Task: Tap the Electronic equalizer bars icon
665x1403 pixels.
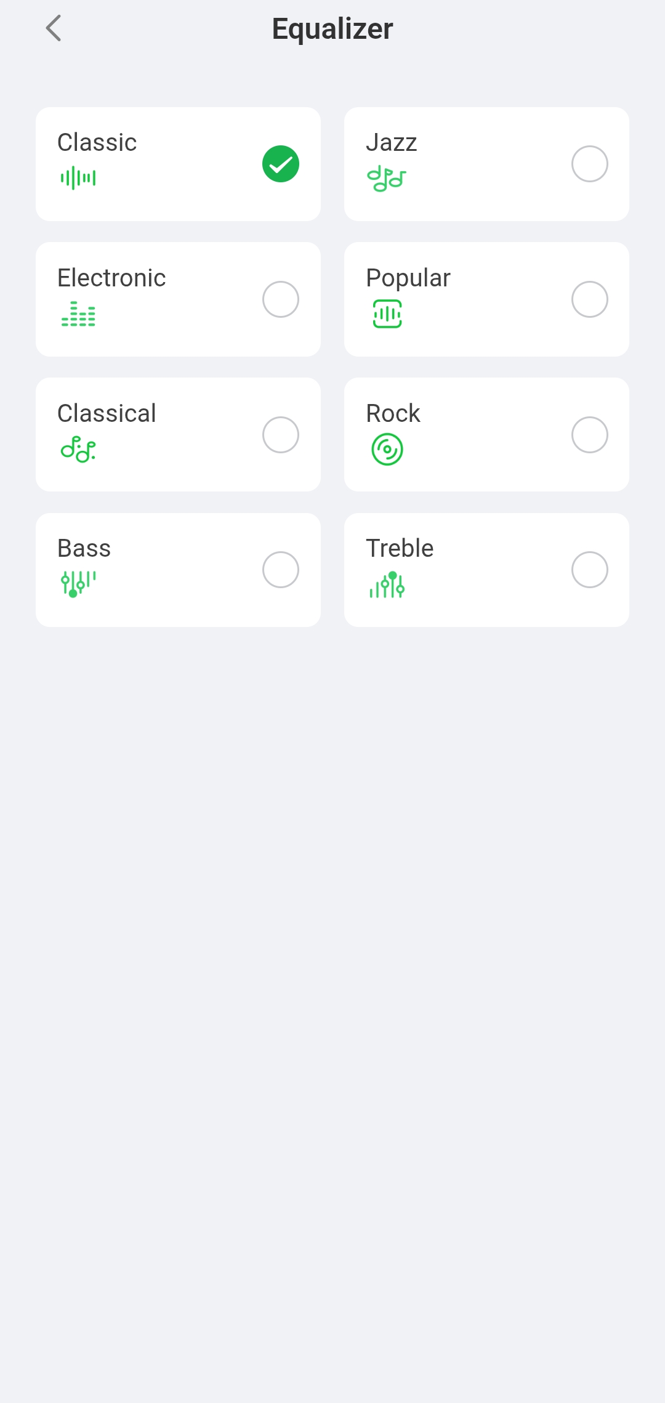Action: [78, 314]
